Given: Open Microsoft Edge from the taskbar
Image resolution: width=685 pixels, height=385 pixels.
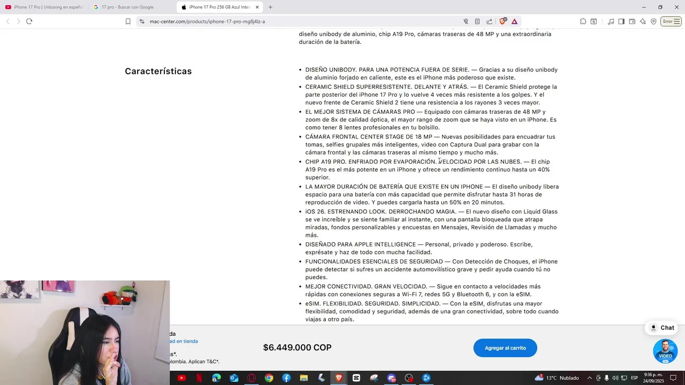Looking at the screenshot, I should 216,378.
